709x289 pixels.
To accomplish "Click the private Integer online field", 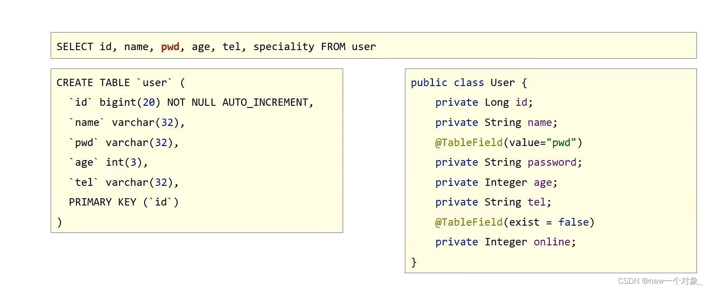I will pos(505,242).
